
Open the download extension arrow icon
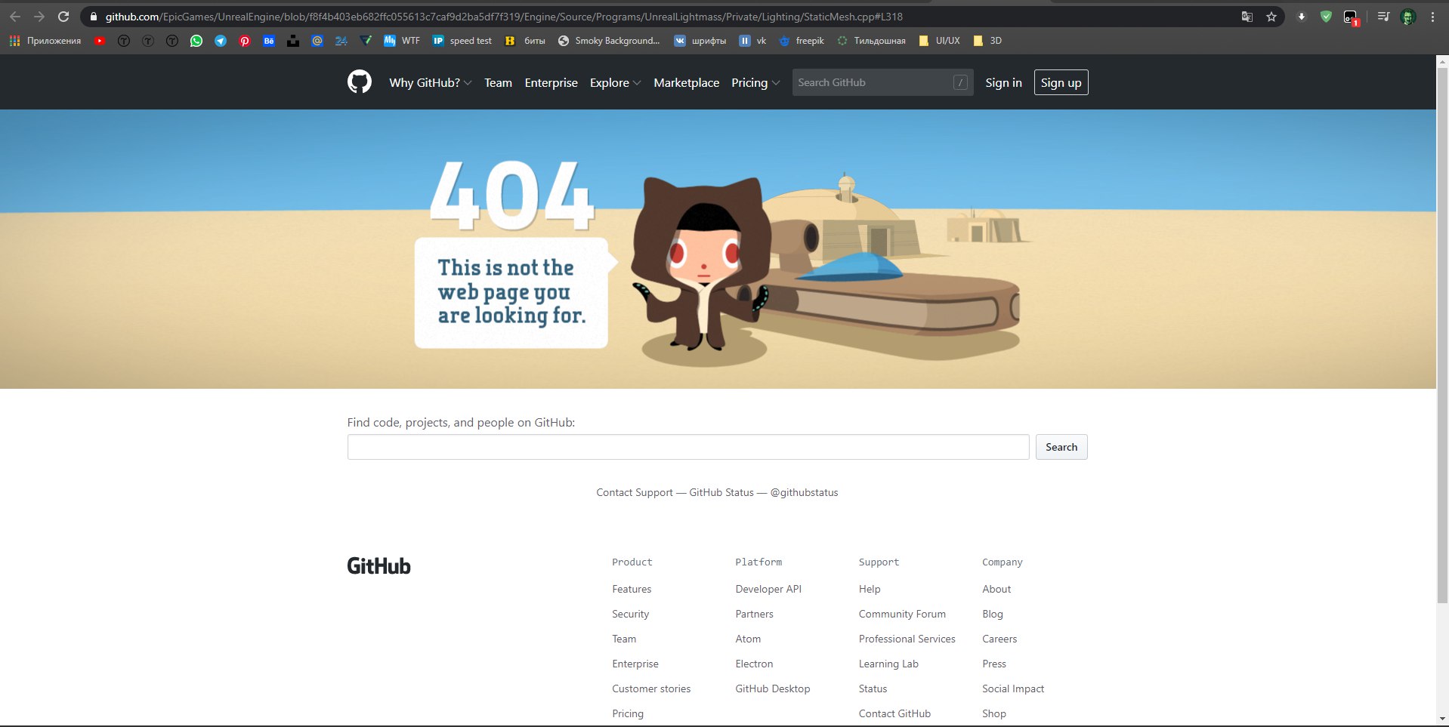1302,17
